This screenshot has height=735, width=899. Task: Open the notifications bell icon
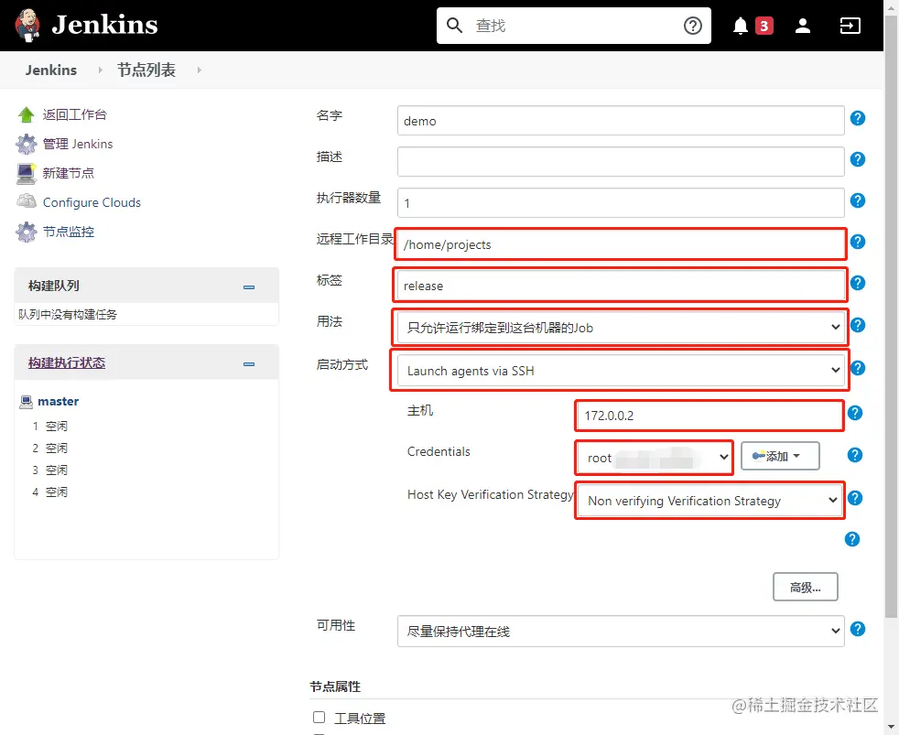click(741, 26)
